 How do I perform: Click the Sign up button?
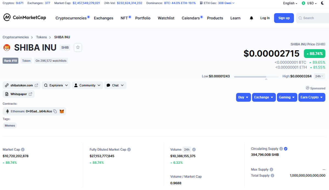pyautogui.click(x=284, y=18)
